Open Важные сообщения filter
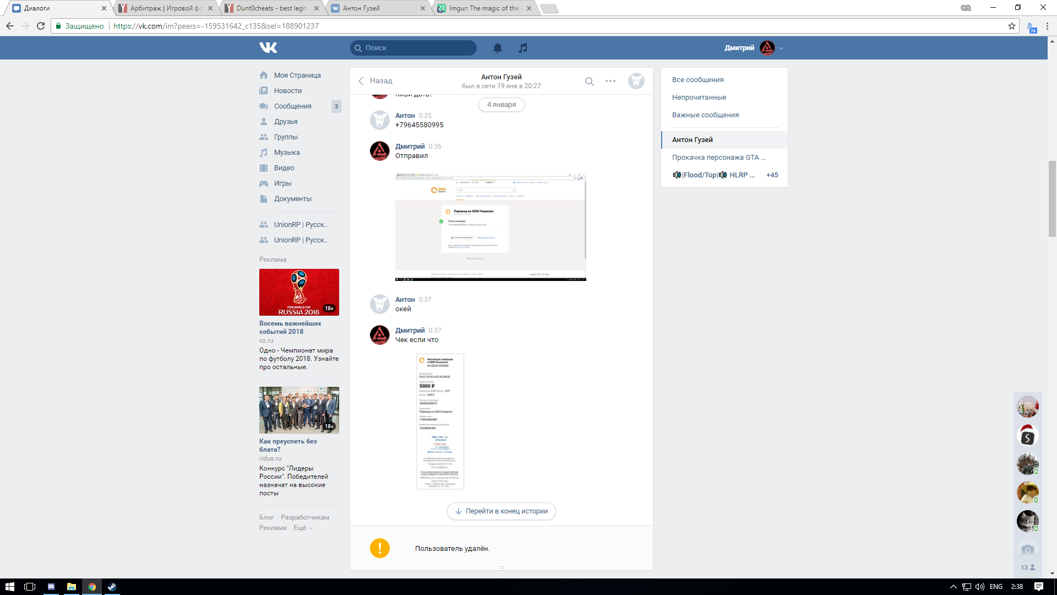The image size is (1057, 595). click(x=705, y=115)
